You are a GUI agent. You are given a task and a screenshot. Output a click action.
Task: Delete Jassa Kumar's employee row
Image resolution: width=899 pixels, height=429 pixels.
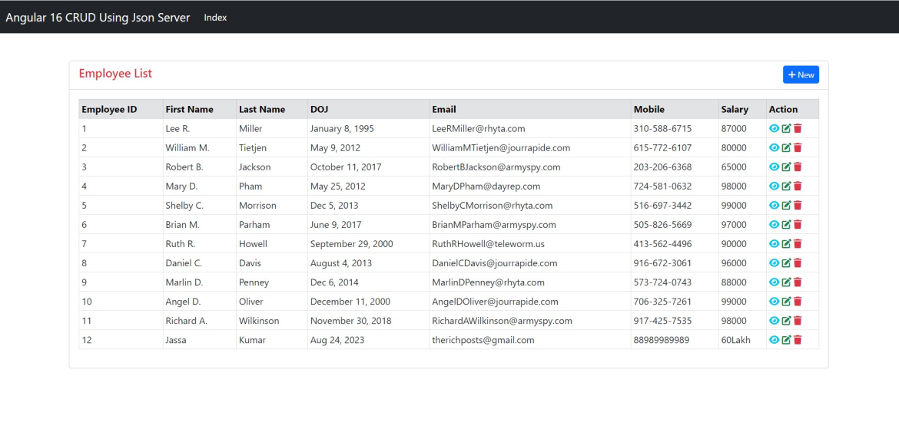pos(798,340)
